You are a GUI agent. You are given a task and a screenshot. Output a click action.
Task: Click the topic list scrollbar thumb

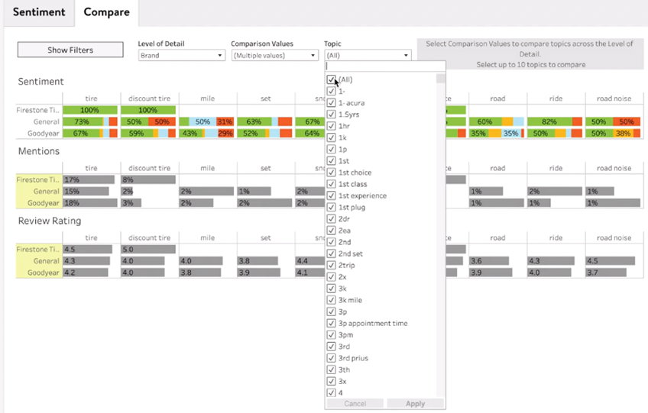pos(441,79)
